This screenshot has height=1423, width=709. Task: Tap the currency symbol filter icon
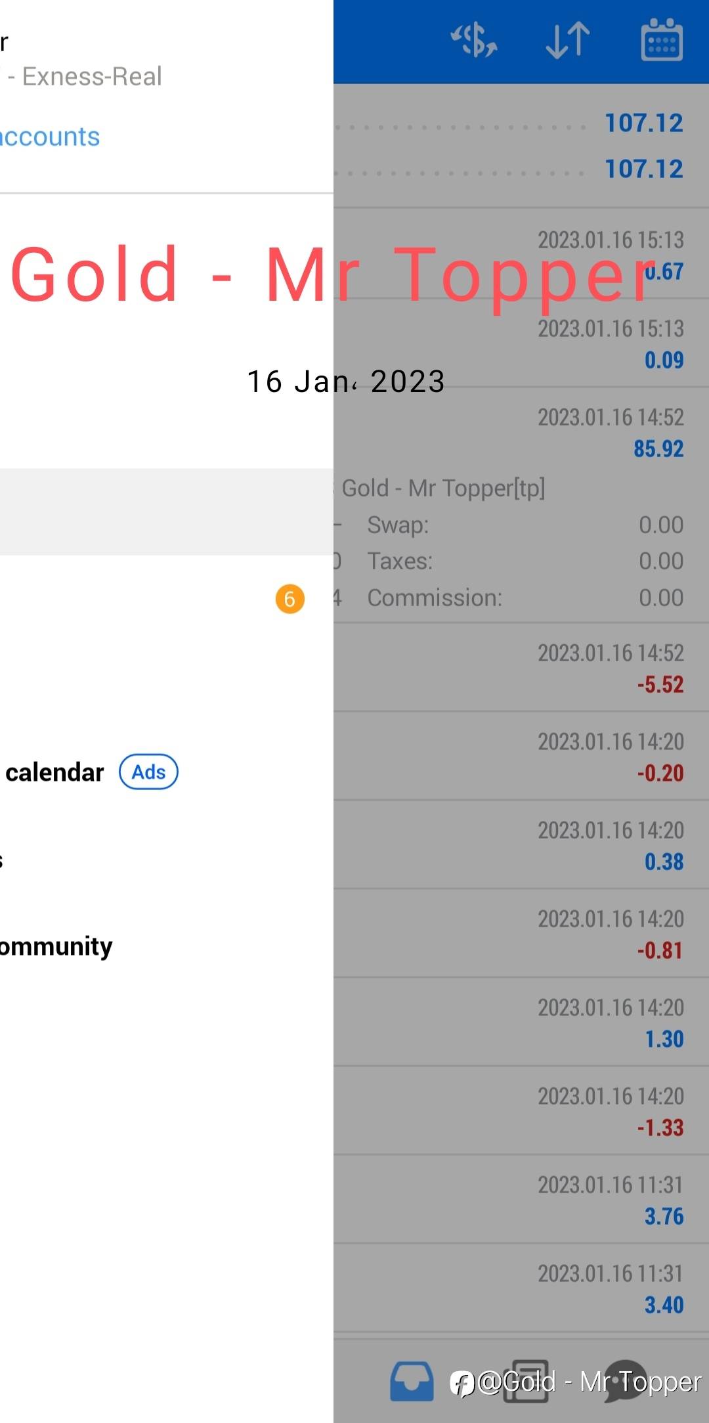click(473, 41)
